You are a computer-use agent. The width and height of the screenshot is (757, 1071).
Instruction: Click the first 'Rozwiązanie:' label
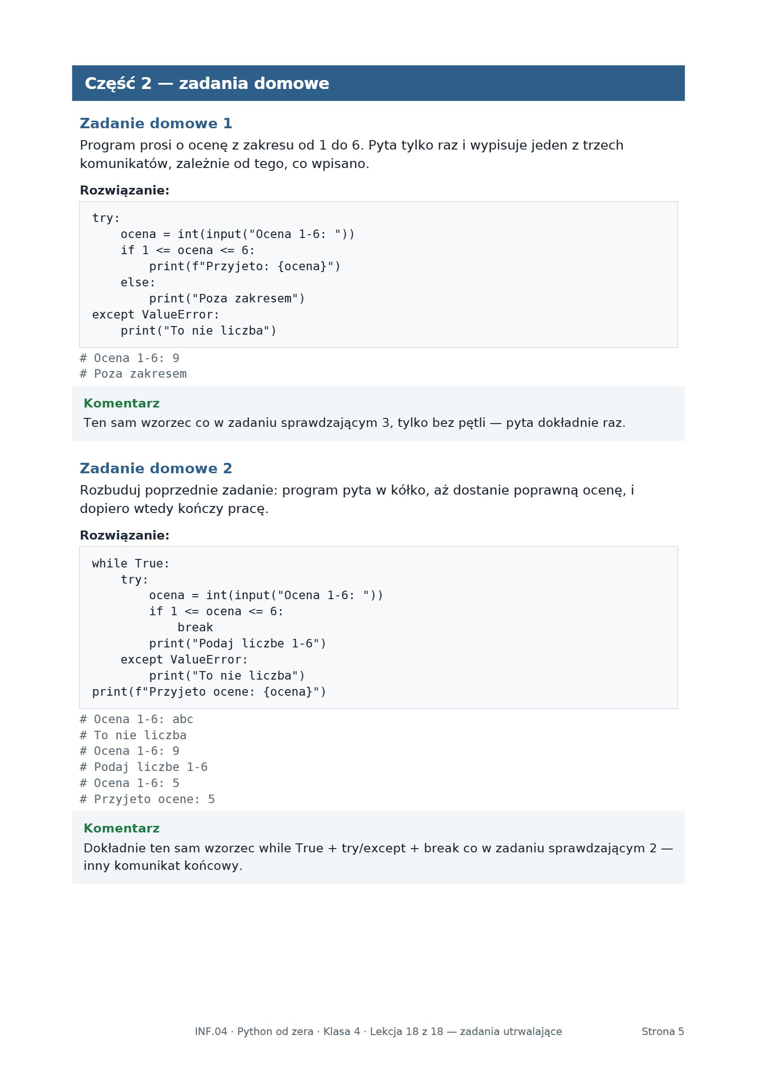pyautogui.click(x=124, y=191)
